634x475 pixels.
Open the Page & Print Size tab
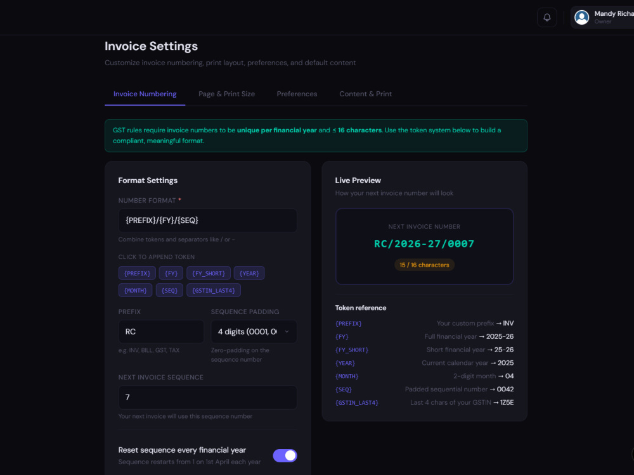pyautogui.click(x=226, y=94)
